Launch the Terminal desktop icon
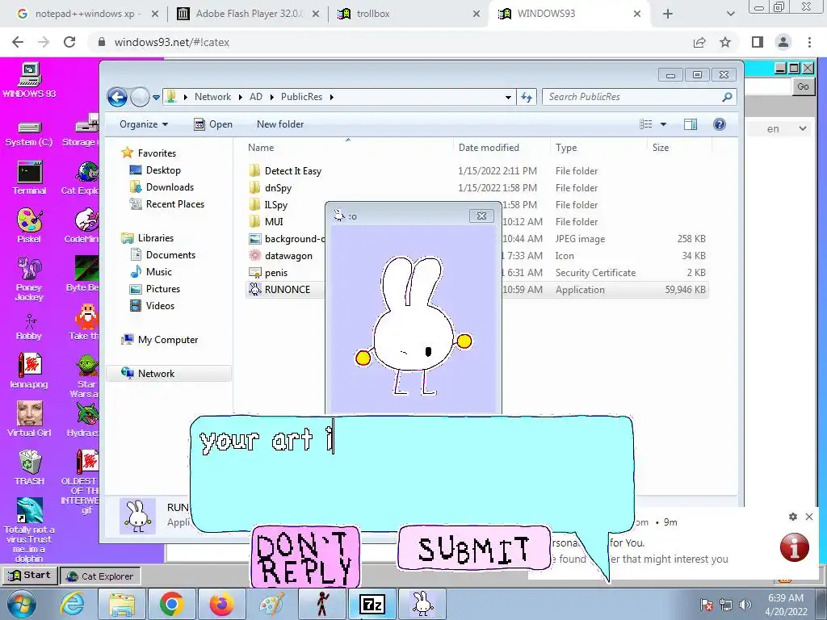Image resolution: width=827 pixels, height=620 pixels. 29,178
